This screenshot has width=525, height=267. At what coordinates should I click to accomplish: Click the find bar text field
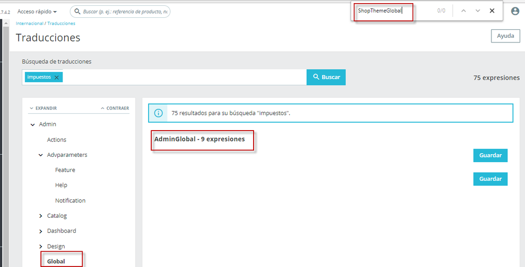[x=384, y=10]
